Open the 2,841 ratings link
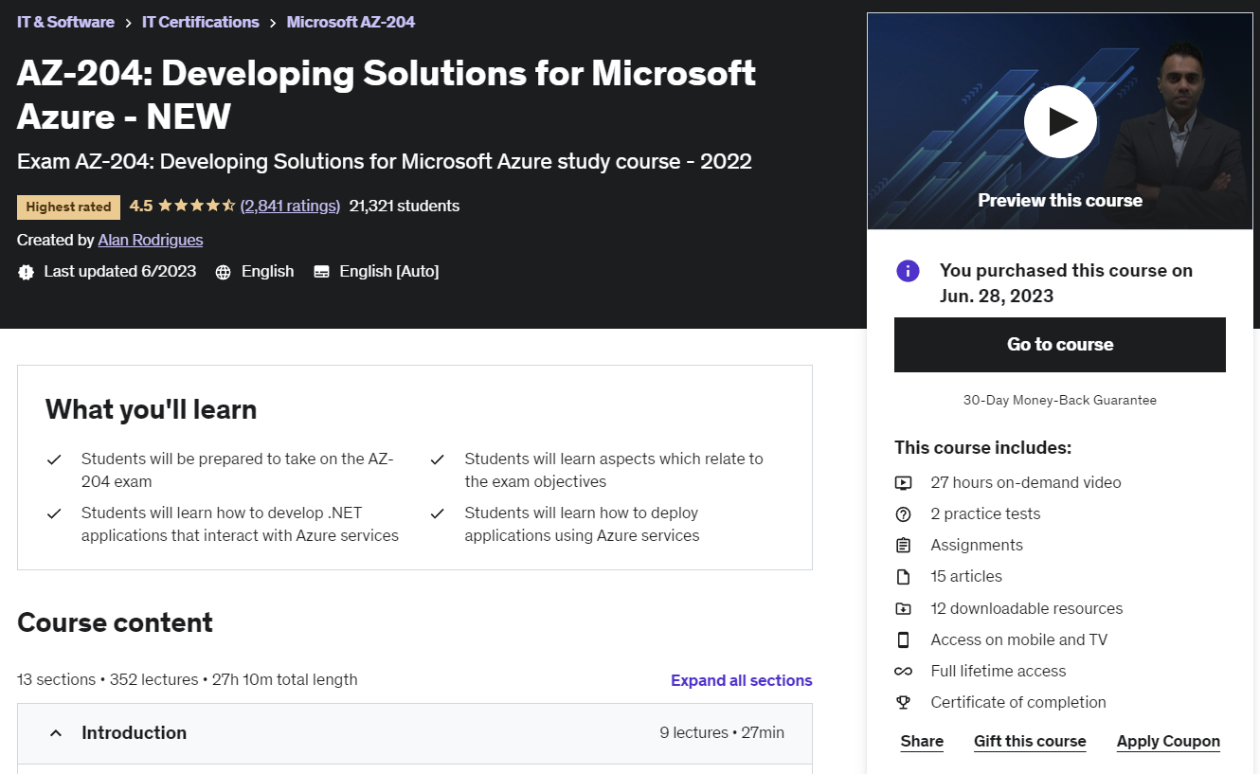 point(290,206)
